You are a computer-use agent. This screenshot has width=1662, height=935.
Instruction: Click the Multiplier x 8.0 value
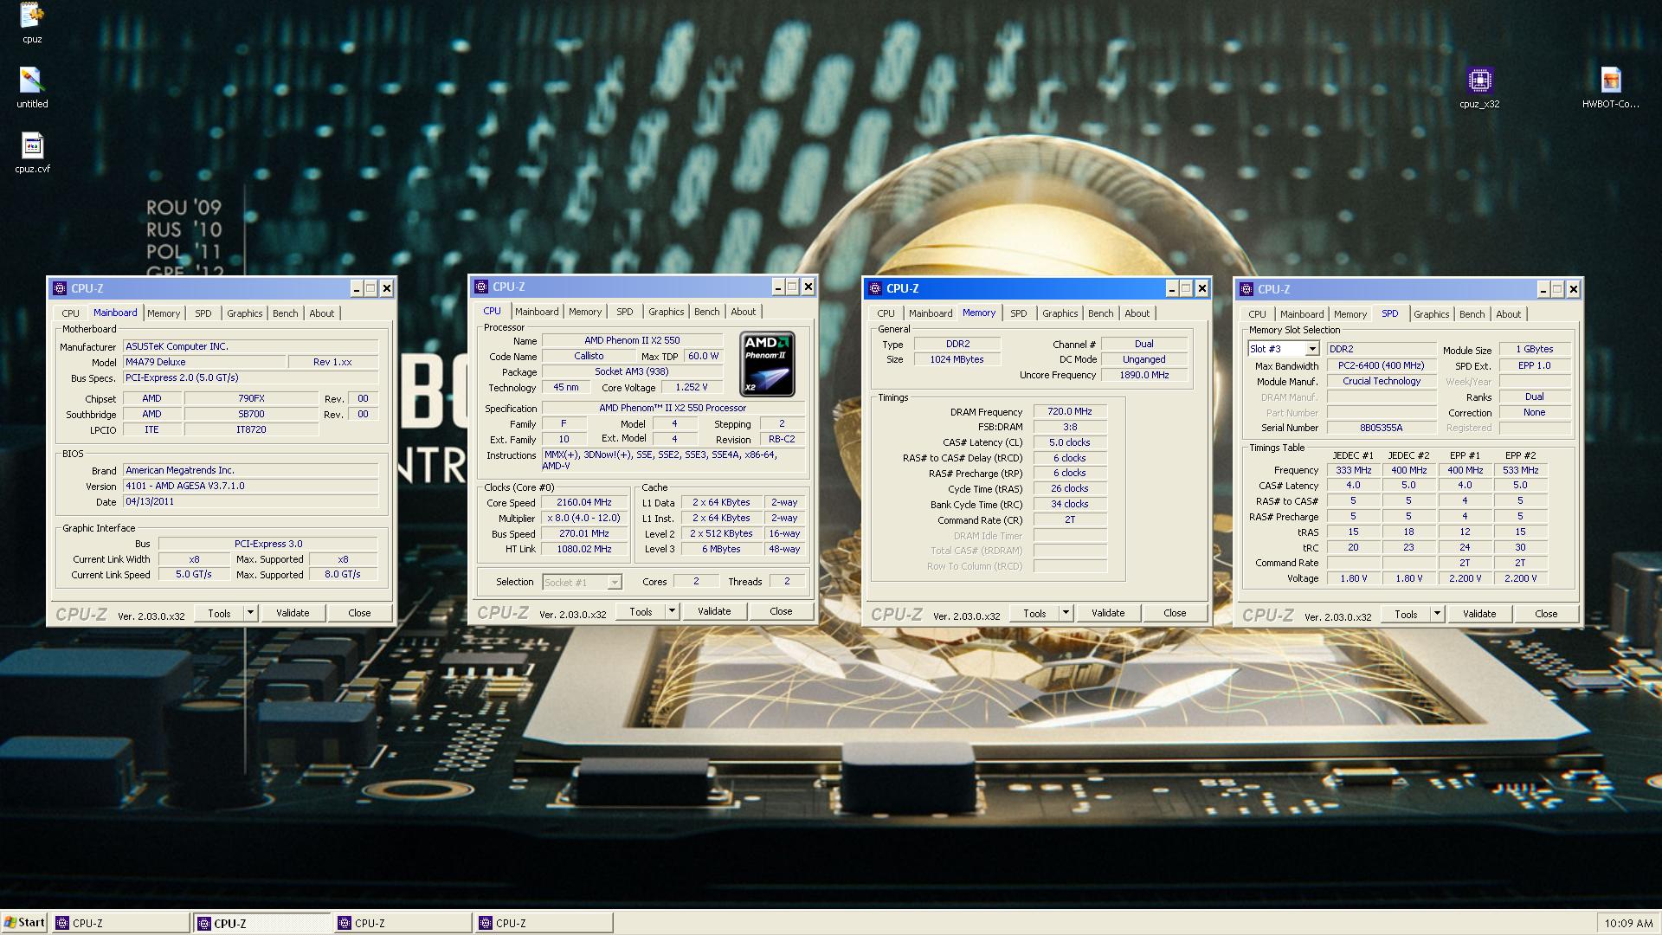[584, 518]
